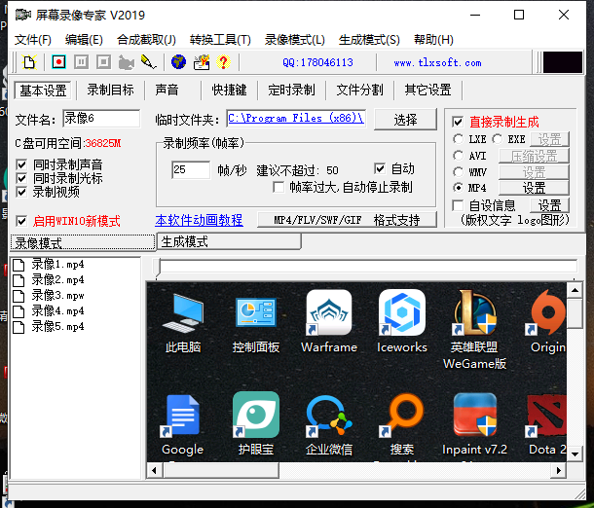Screen dimensions: 594x508
Task: Start recording with the red record icon
Action: [x=58, y=62]
